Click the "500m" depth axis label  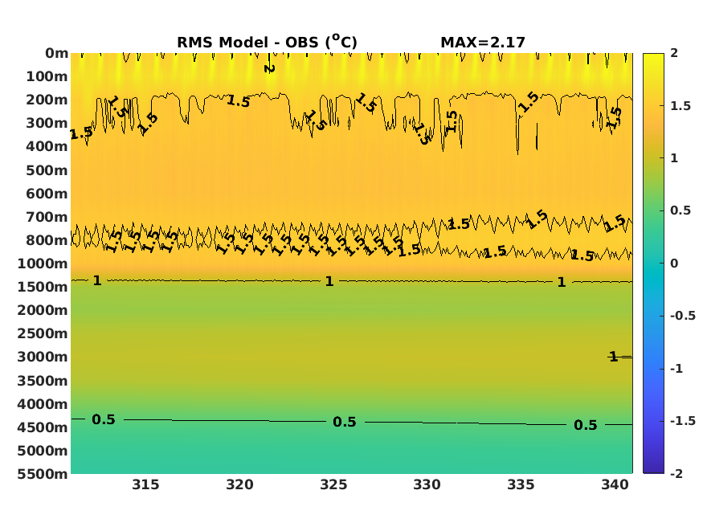point(47,170)
